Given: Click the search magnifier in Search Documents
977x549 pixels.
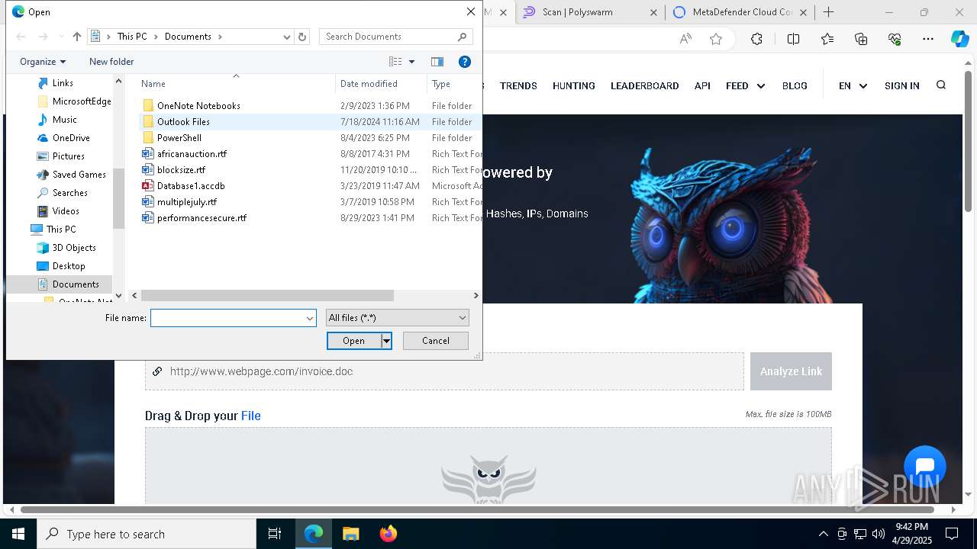Looking at the screenshot, I should (462, 37).
